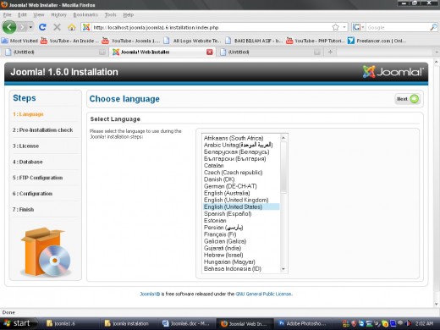
Task: Click the Joomla site favicon in address bar
Action: (x=86, y=27)
